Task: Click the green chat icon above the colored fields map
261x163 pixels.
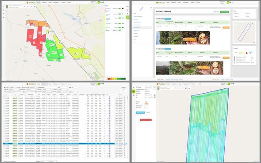Action: point(99,3)
